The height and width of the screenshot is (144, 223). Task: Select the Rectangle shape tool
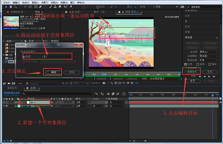pos(36,7)
